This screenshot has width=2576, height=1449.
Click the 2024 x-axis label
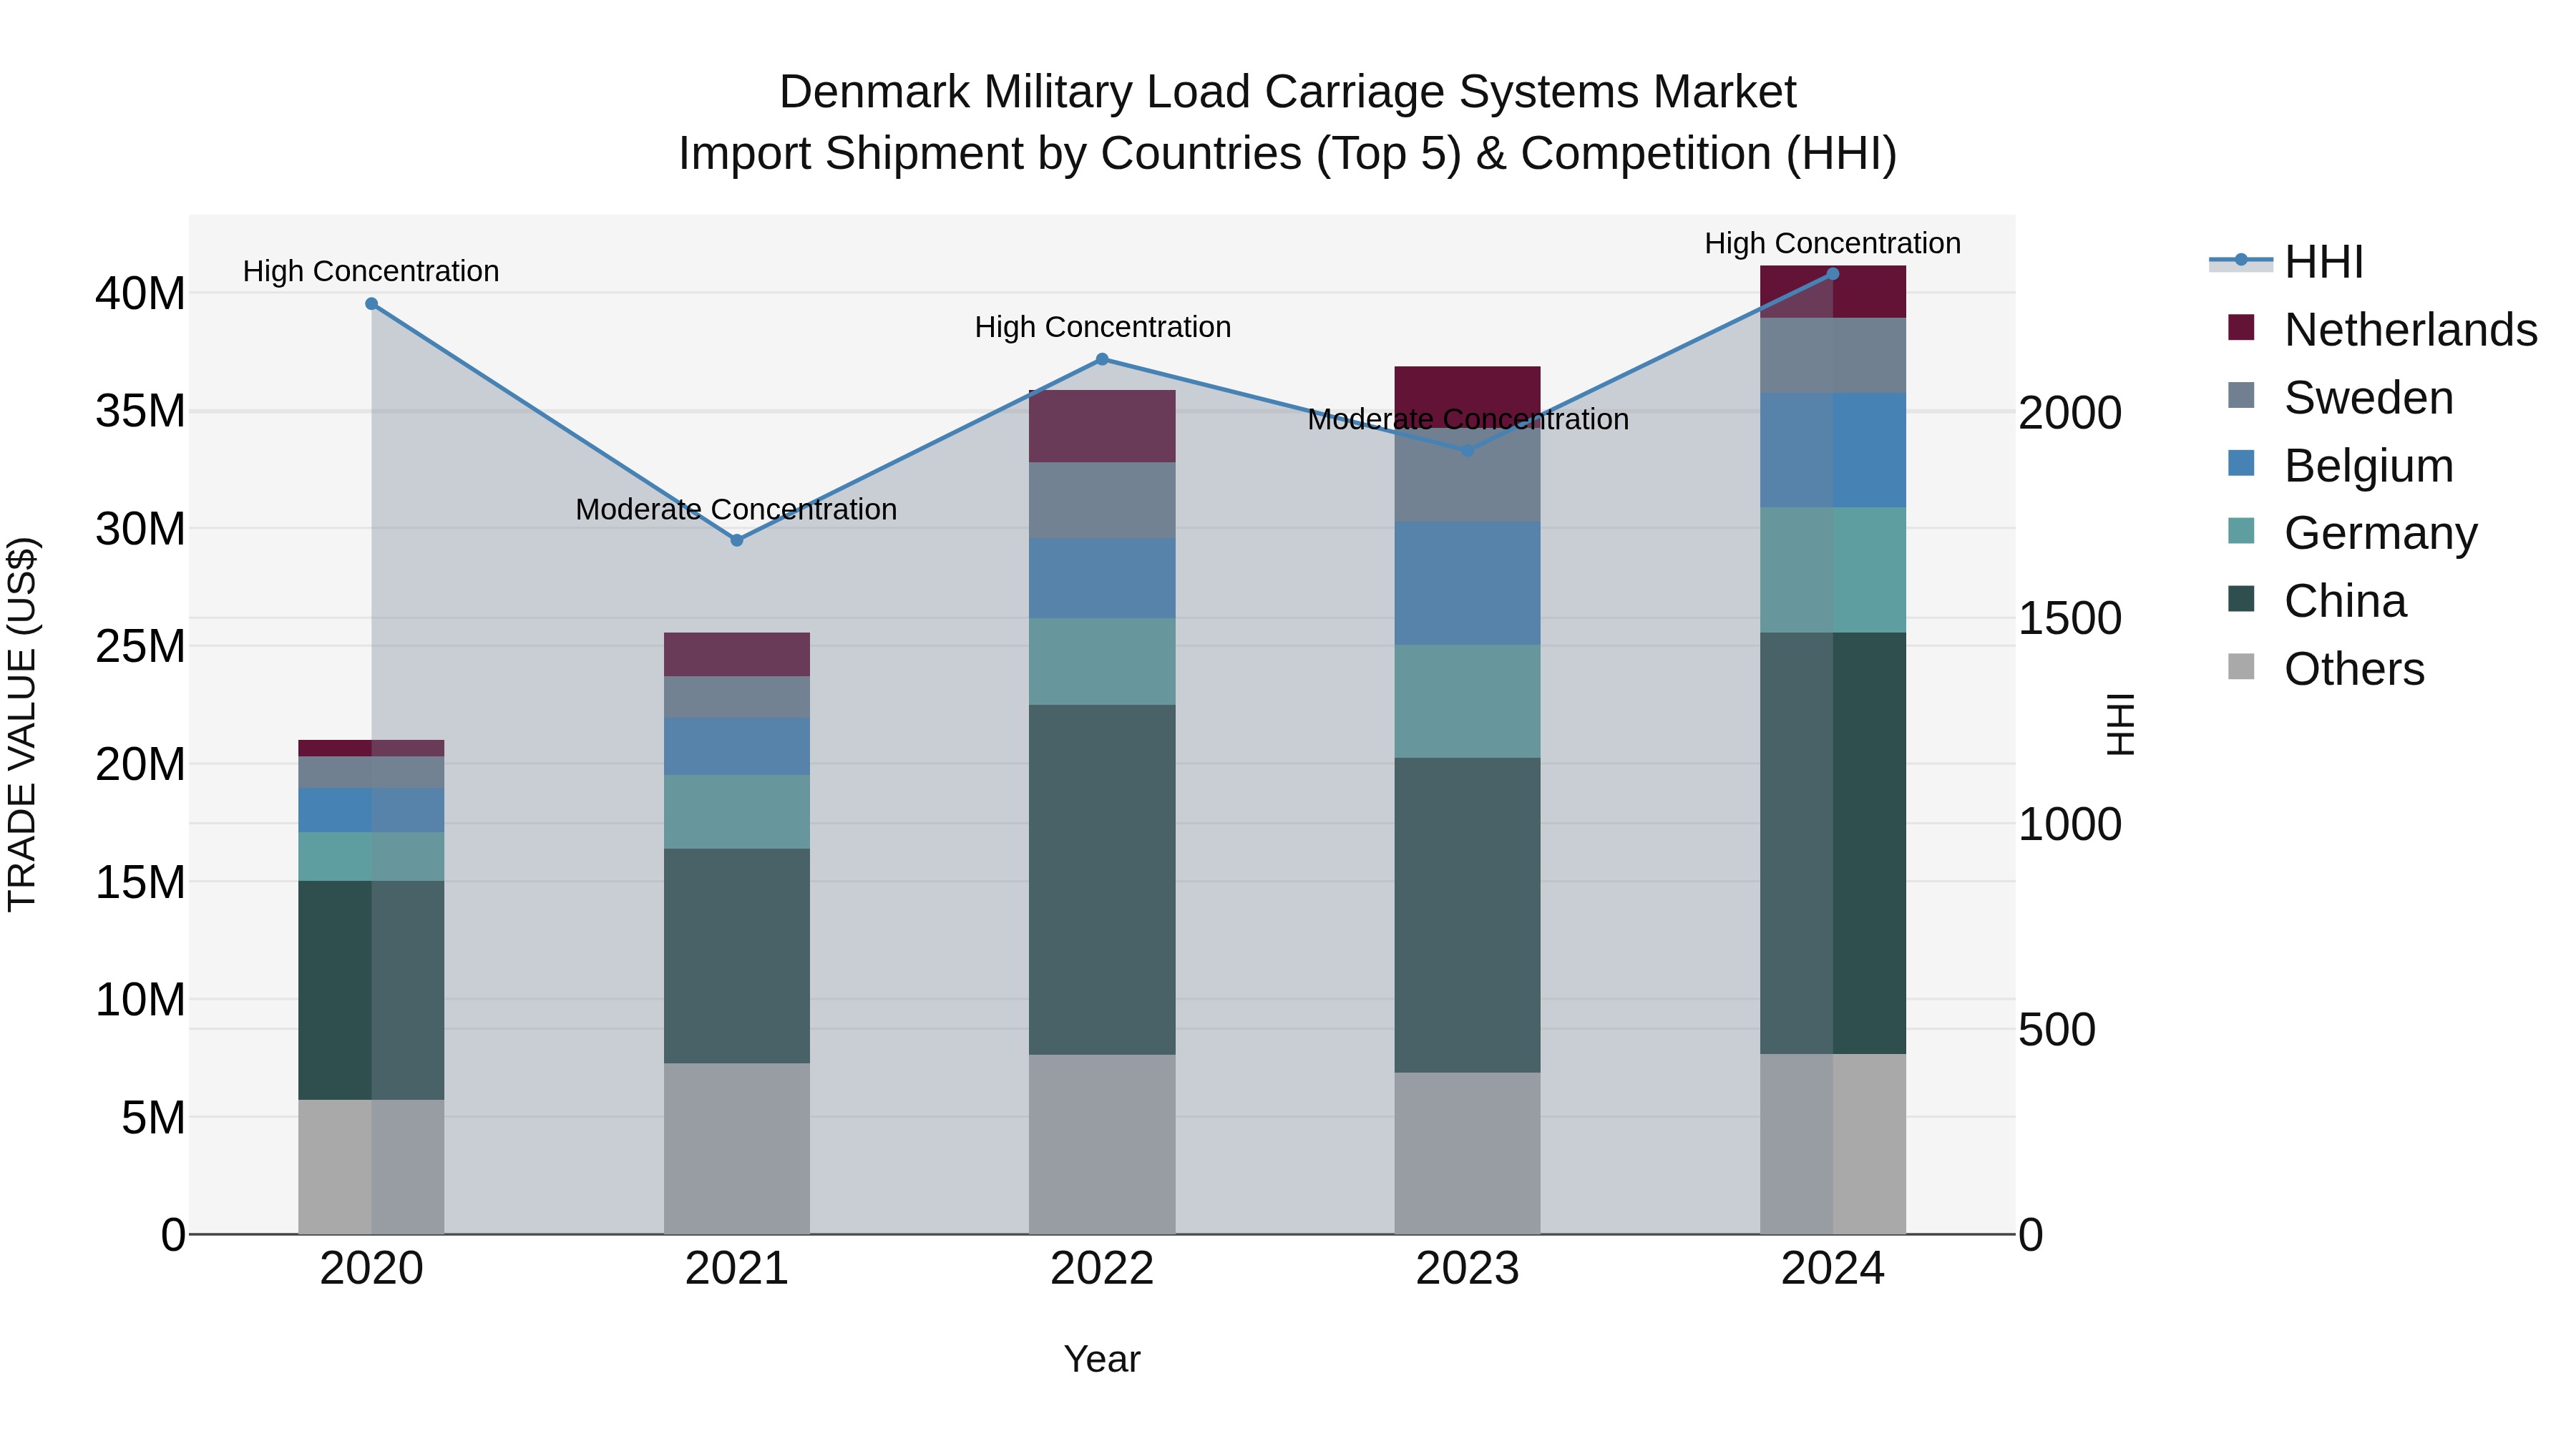(1833, 1269)
